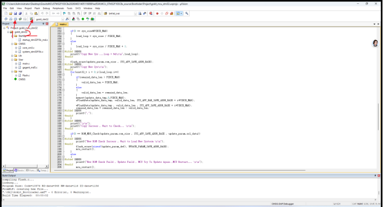Click the Paste clipboard icon
Image resolution: width=383 pixels, height=207 pixels.
click(x=36, y=14)
